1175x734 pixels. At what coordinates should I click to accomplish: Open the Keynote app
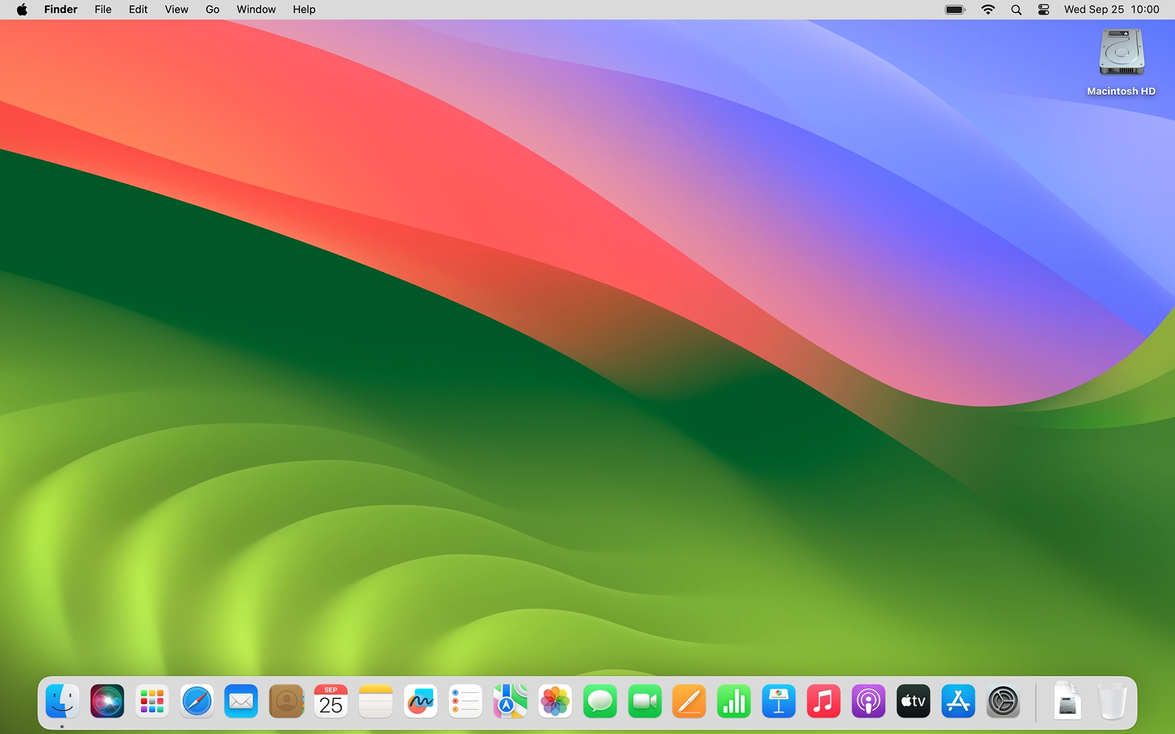(x=778, y=701)
